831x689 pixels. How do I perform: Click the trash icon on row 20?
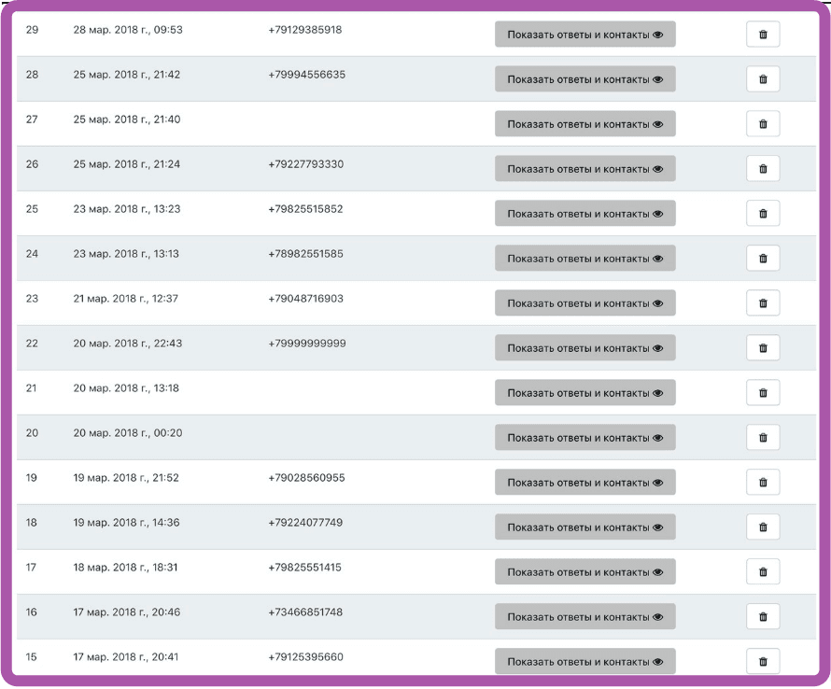(763, 438)
